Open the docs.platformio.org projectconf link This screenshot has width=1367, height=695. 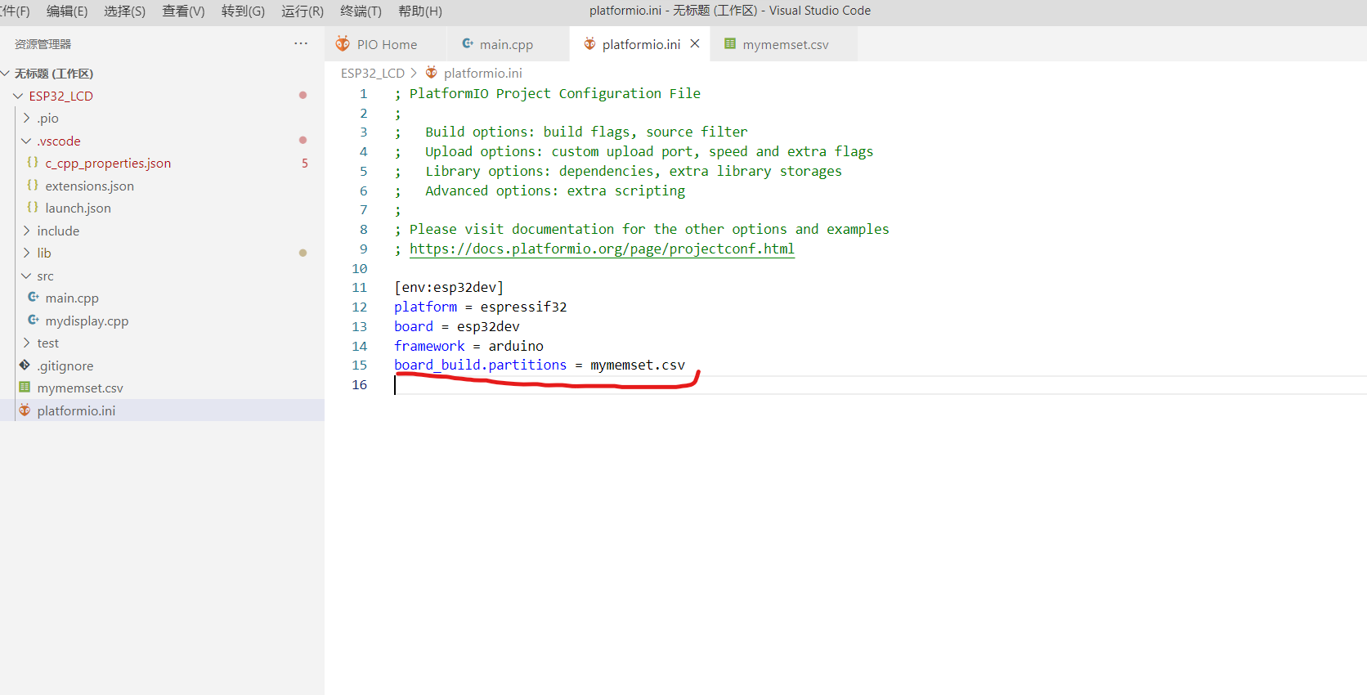[602, 249]
